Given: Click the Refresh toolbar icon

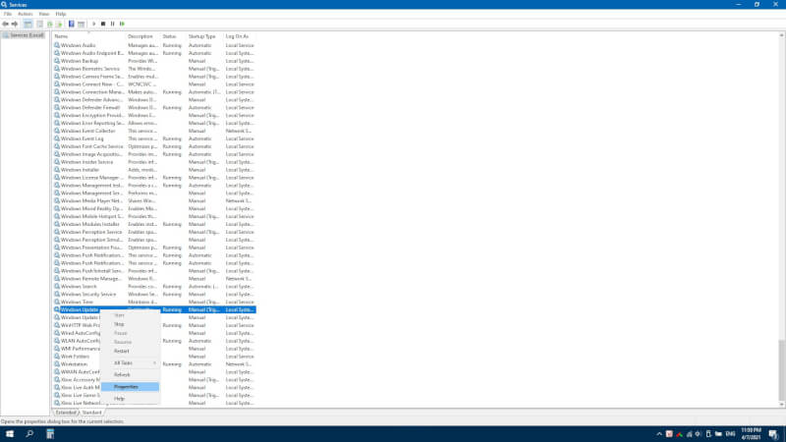Looking at the screenshot, I should pyautogui.click(x=50, y=24).
